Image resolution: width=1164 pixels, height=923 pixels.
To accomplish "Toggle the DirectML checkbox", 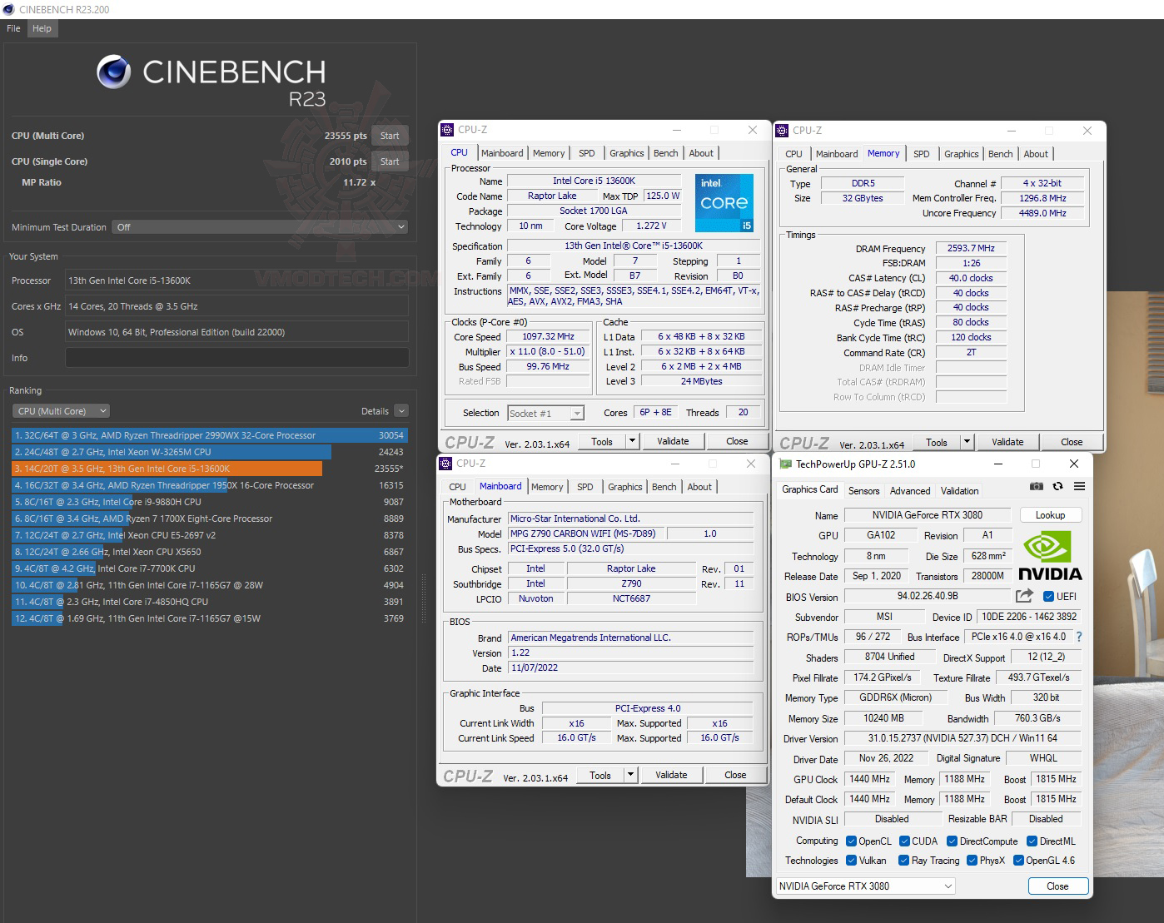I will coord(1032,841).
